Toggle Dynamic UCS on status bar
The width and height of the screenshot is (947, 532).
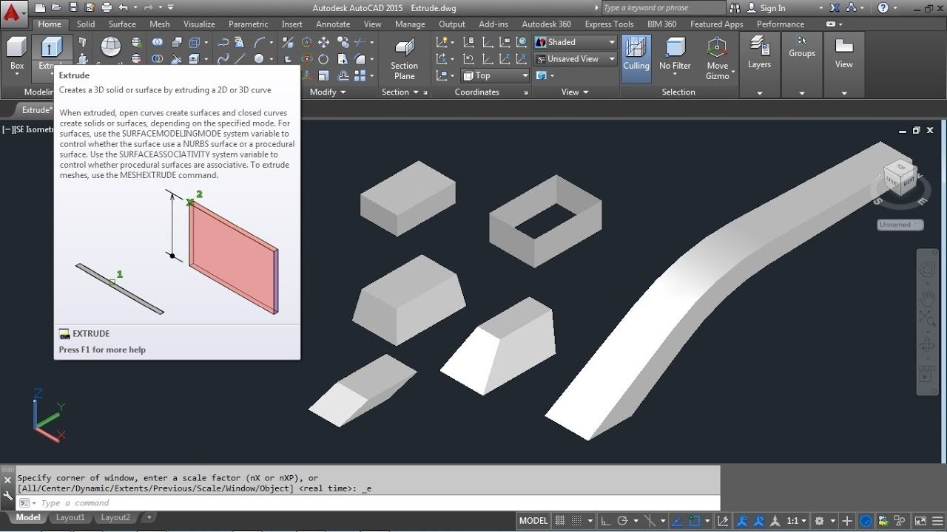(x=722, y=521)
